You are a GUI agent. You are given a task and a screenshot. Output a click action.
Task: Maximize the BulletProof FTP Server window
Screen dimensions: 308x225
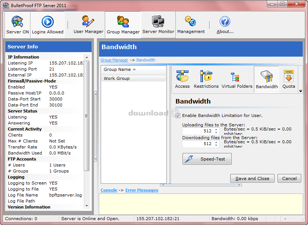pos(282,4)
